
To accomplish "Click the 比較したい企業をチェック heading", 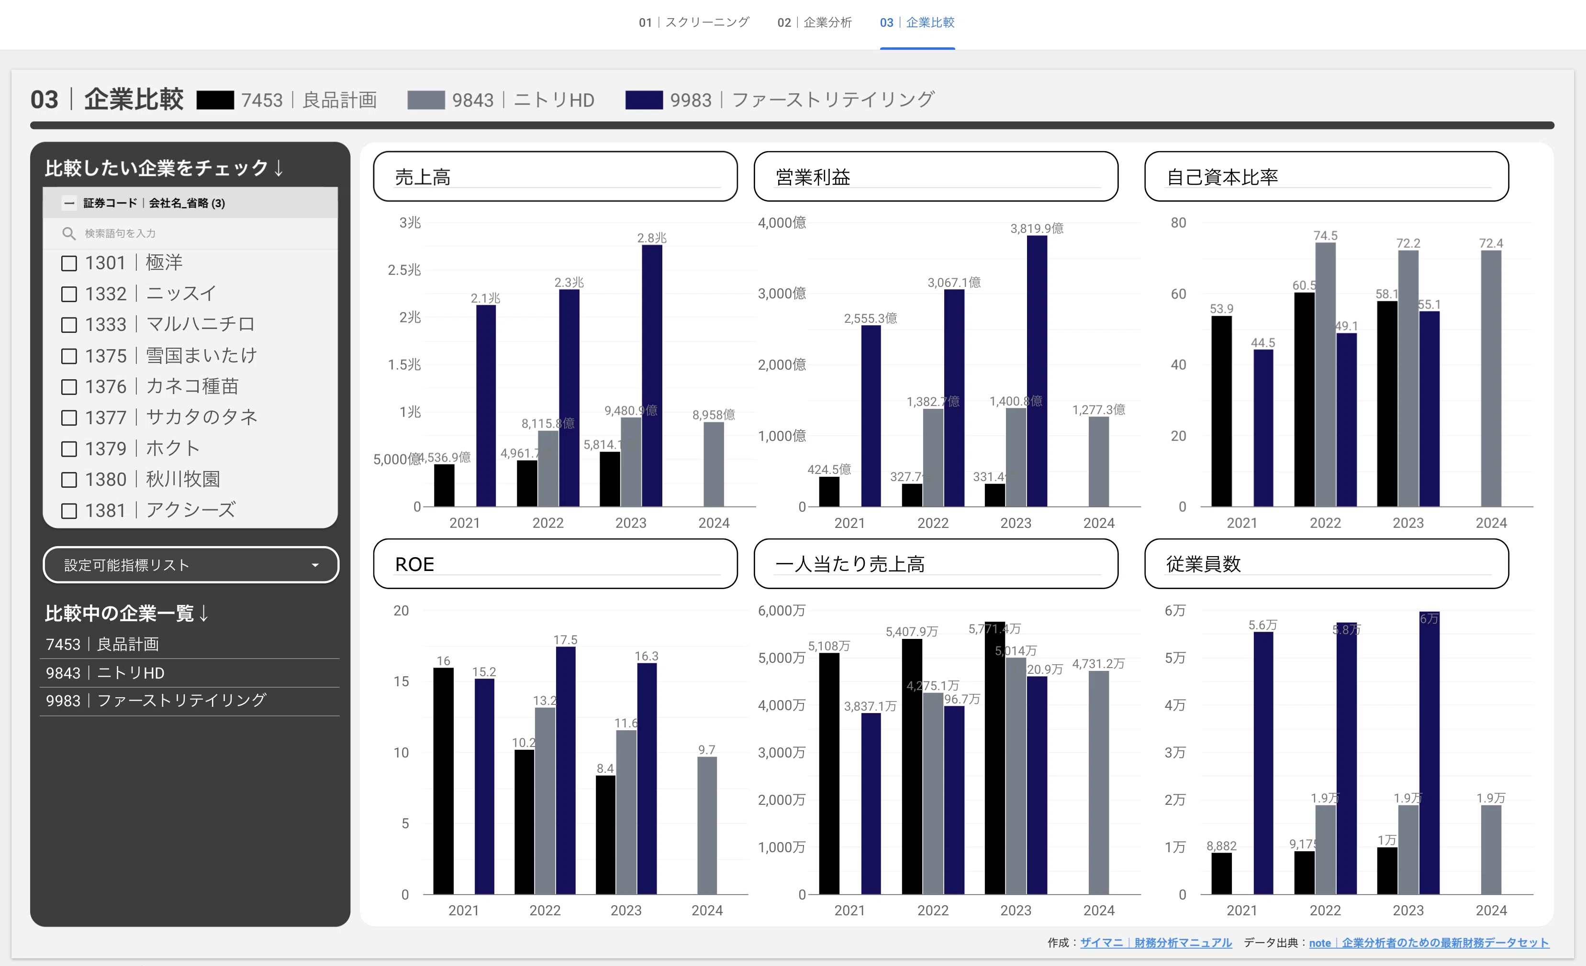I will (x=164, y=168).
